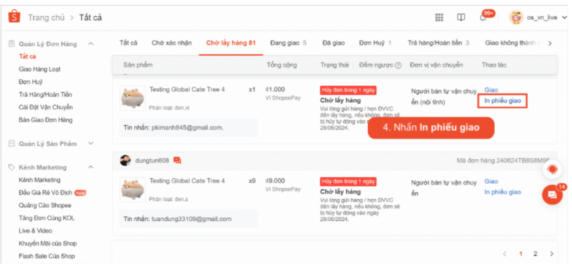Open Quảng Cáo Shopee sidebar item
This screenshot has width=572, height=266.
click(x=45, y=205)
